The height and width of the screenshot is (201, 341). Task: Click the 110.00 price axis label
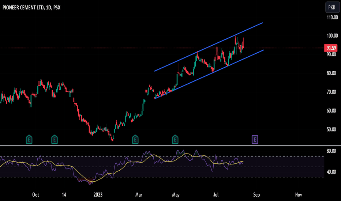pos(332,17)
